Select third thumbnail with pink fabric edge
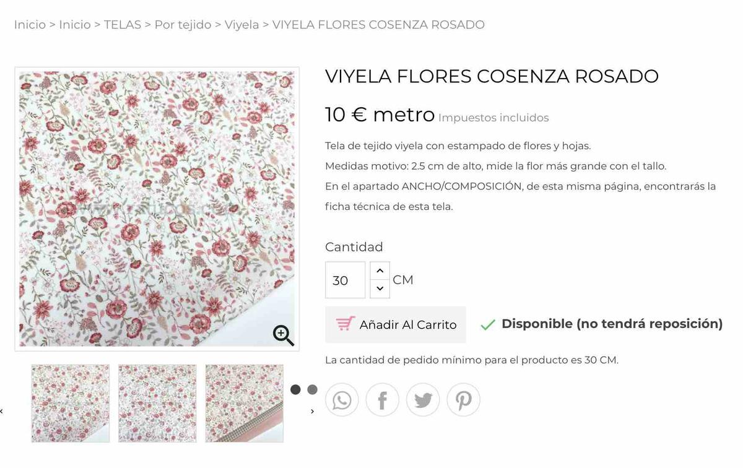 pyautogui.click(x=244, y=403)
